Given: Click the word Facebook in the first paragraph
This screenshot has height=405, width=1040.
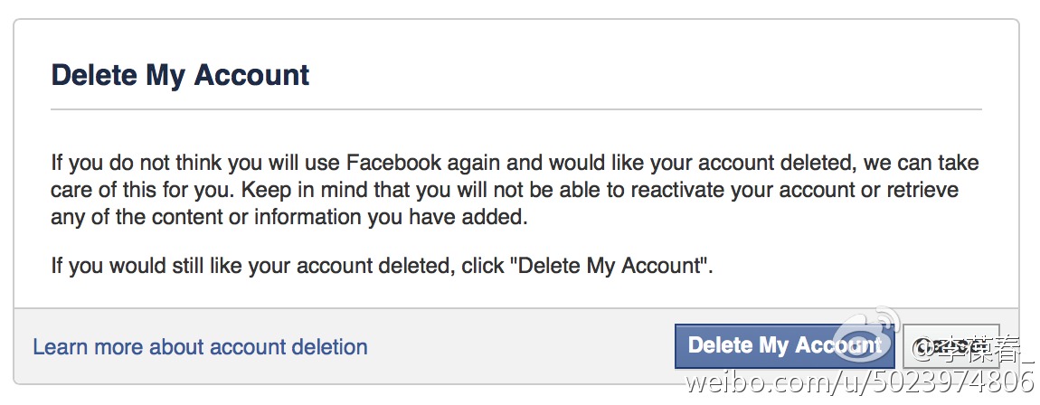Looking at the screenshot, I should 394,165.
